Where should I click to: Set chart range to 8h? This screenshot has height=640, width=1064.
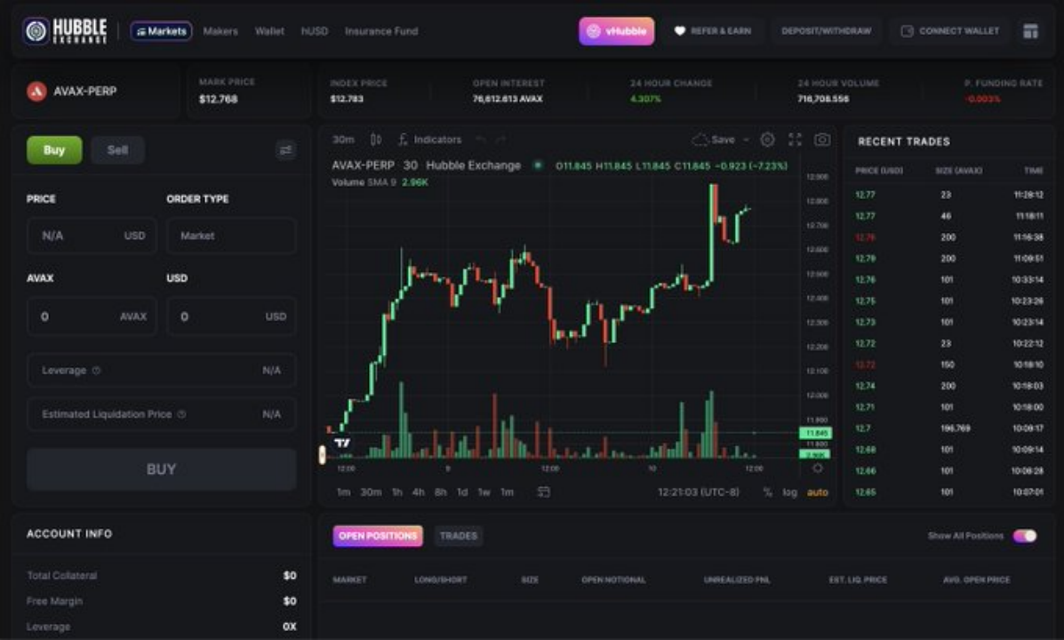pos(440,492)
